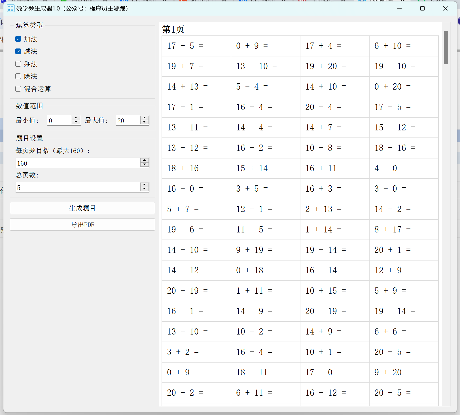Click the preview vertical scrollbar thumb
460x415 pixels.
[x=446, y=48]
